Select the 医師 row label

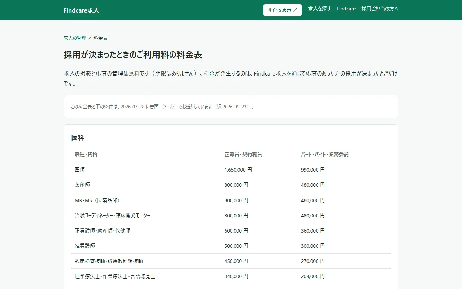[x=80, y=170]
